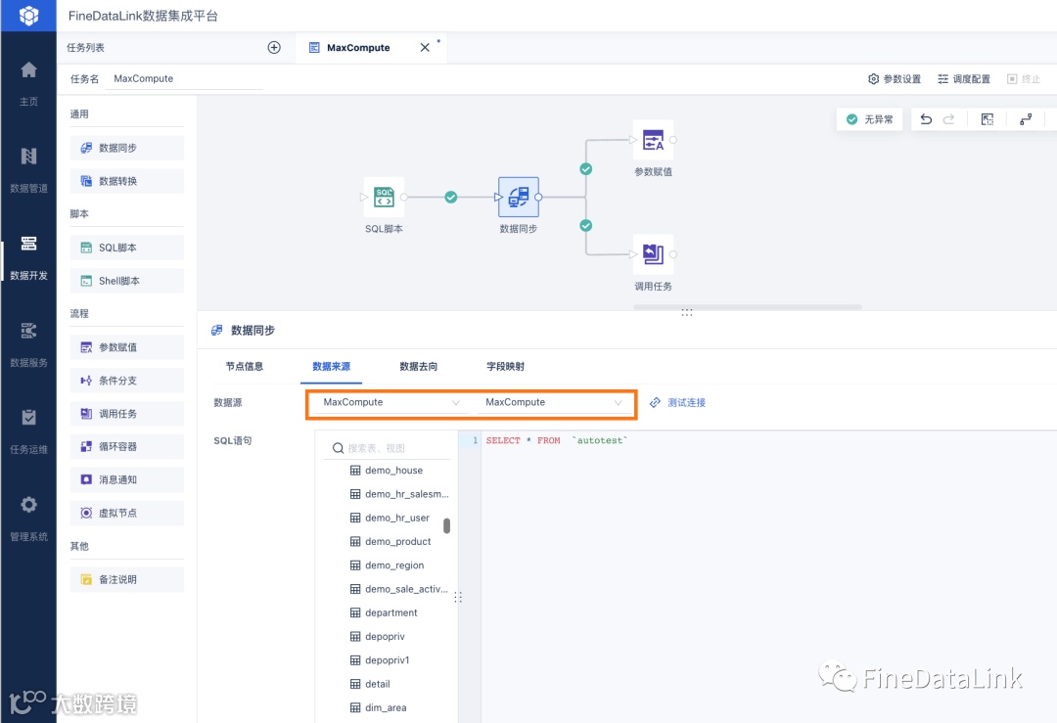
Task: Open the first MaxCompute data source dropdown
Action: point(391,402)
